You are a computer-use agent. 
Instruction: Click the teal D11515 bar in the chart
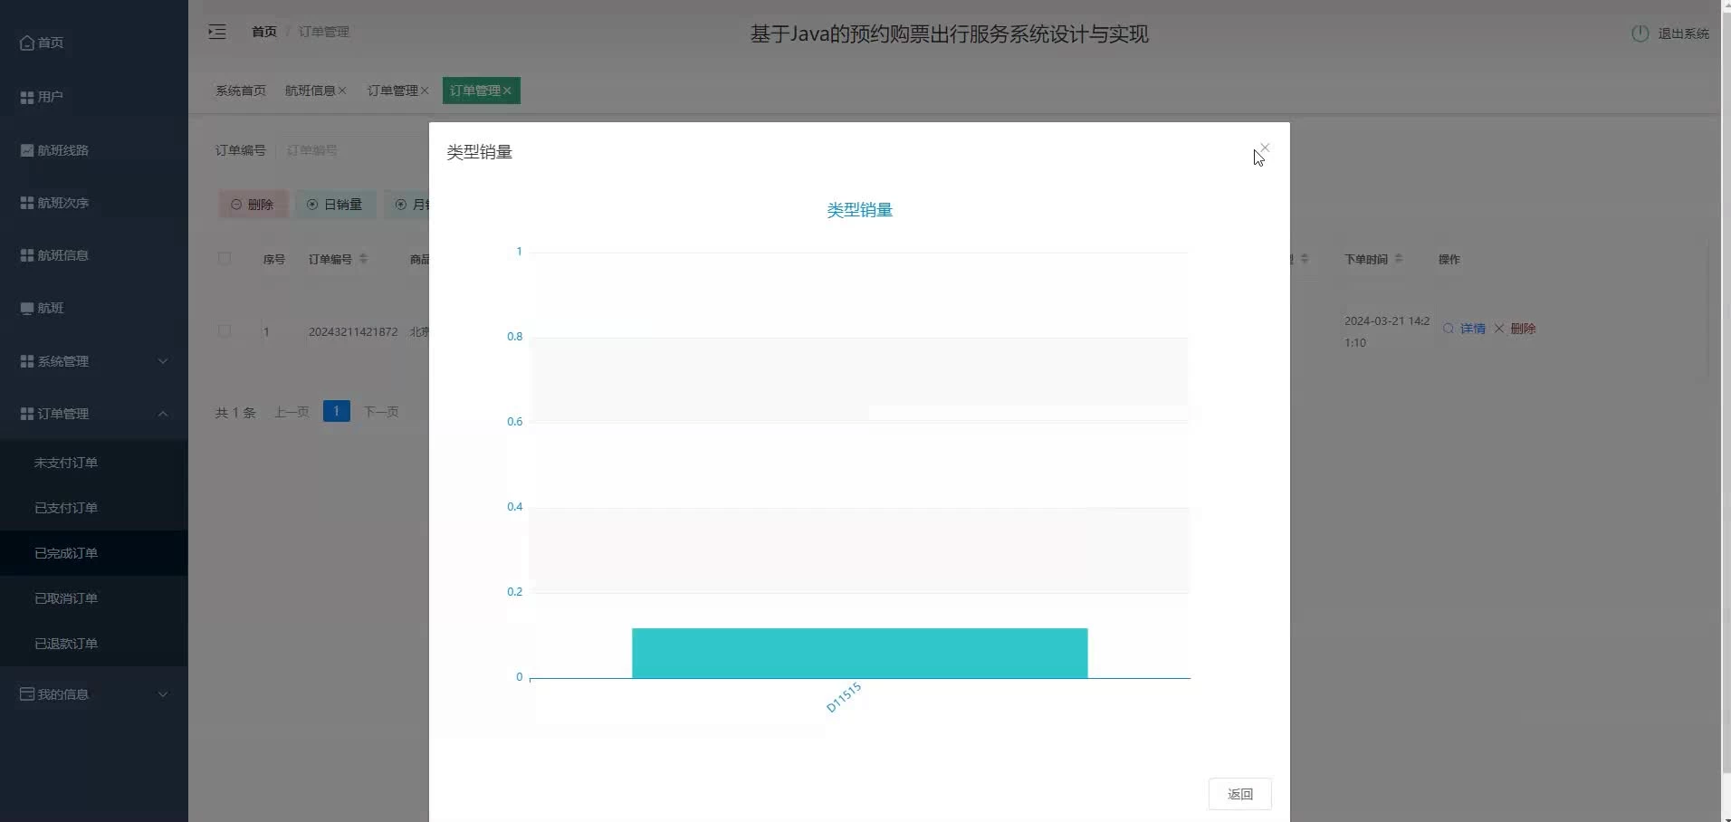(859, 653)
